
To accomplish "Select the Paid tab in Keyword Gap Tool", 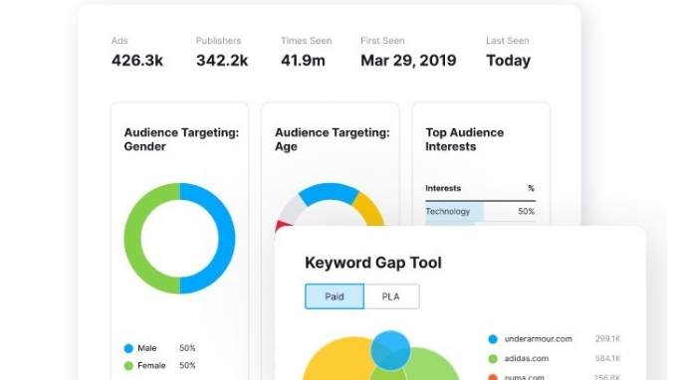I will (x=335, y=296).
